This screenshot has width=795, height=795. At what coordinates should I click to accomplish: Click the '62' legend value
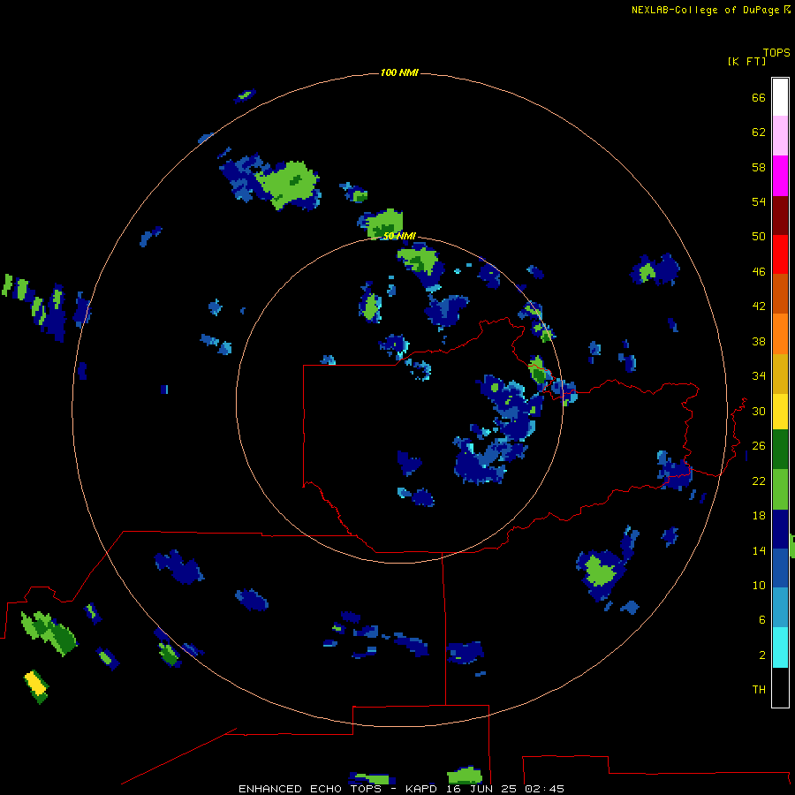pos(759,132)
